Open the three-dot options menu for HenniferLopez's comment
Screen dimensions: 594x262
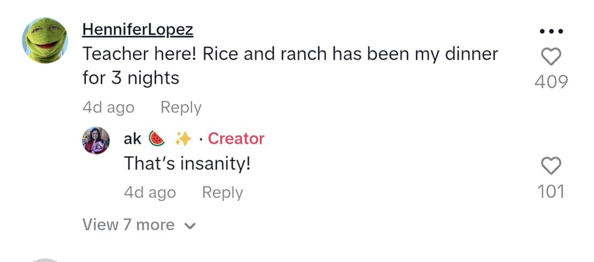click(x=551, y=31)
